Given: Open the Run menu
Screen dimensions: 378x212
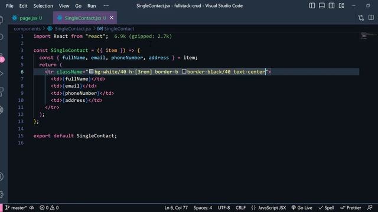Looking at the screenshot, I should 92,6.
